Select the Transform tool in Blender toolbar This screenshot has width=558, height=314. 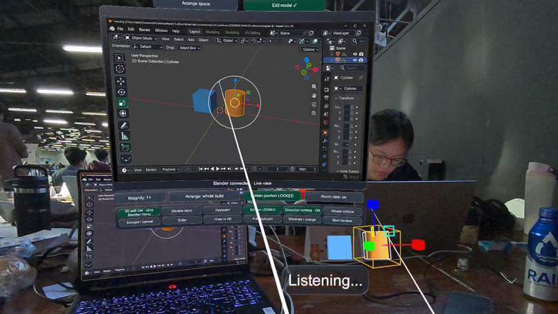pos(123,114)
